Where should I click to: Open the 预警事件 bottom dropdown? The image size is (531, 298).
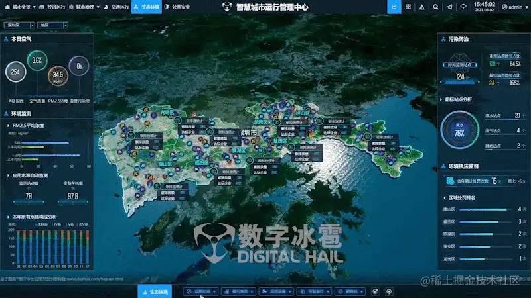[x=314, y=291]
